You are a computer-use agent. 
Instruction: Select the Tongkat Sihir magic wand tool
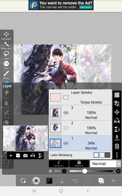tap(6, 46)
